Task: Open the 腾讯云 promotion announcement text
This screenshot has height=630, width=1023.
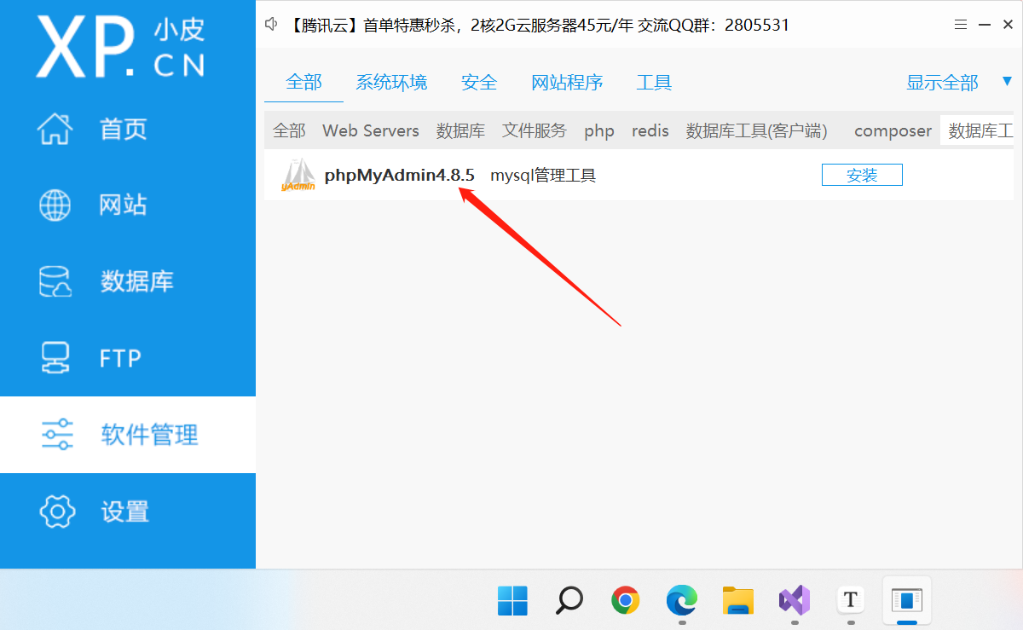Action: [539, 26]
